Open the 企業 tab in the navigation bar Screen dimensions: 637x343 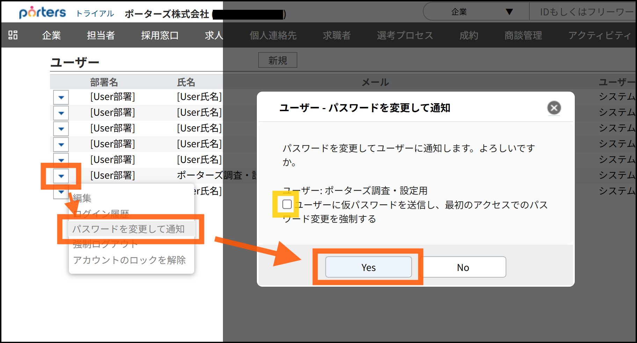52,35
